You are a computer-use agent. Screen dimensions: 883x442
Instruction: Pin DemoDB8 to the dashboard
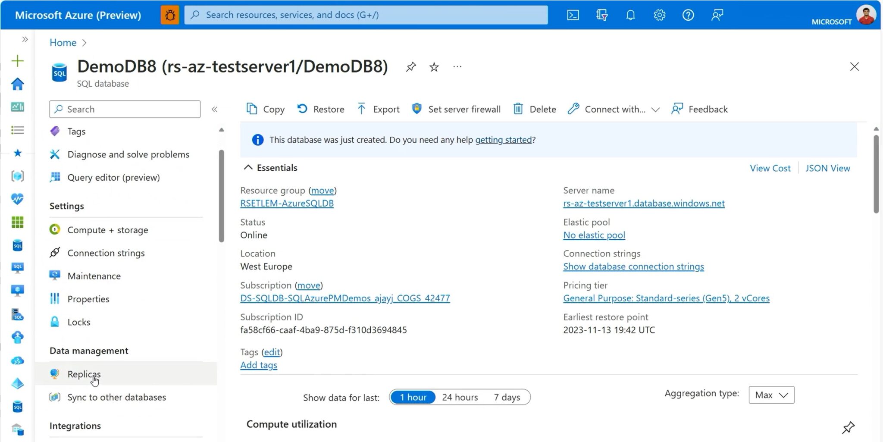[411, 67]
